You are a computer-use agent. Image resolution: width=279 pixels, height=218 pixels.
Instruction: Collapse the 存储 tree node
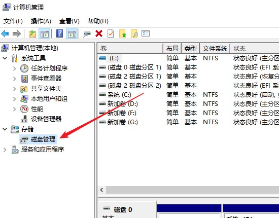click(x=5, y=129)
